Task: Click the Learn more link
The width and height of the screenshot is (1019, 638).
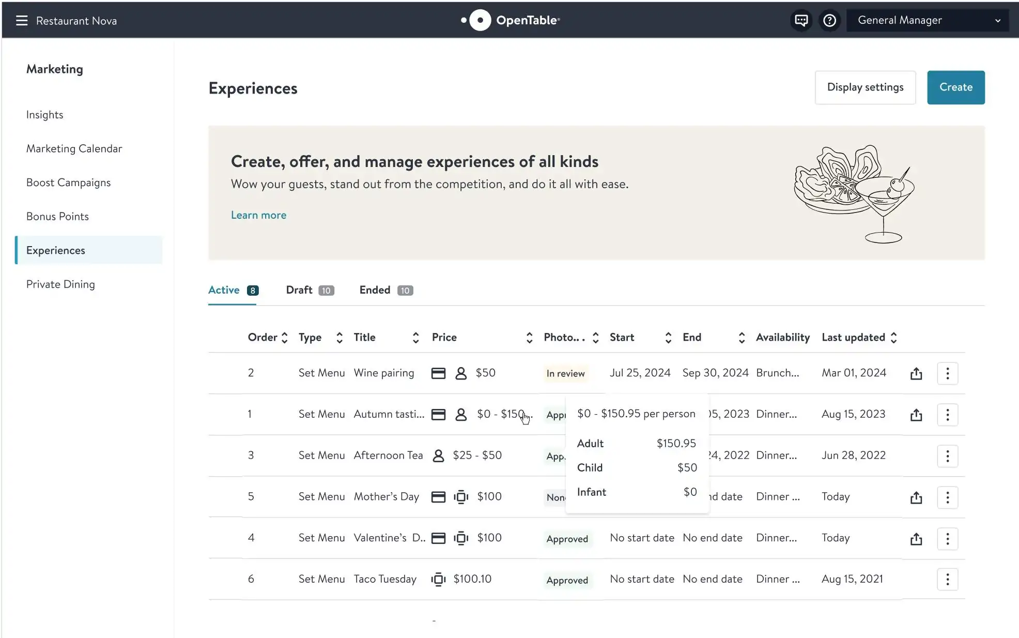Action: click(258, 214)
